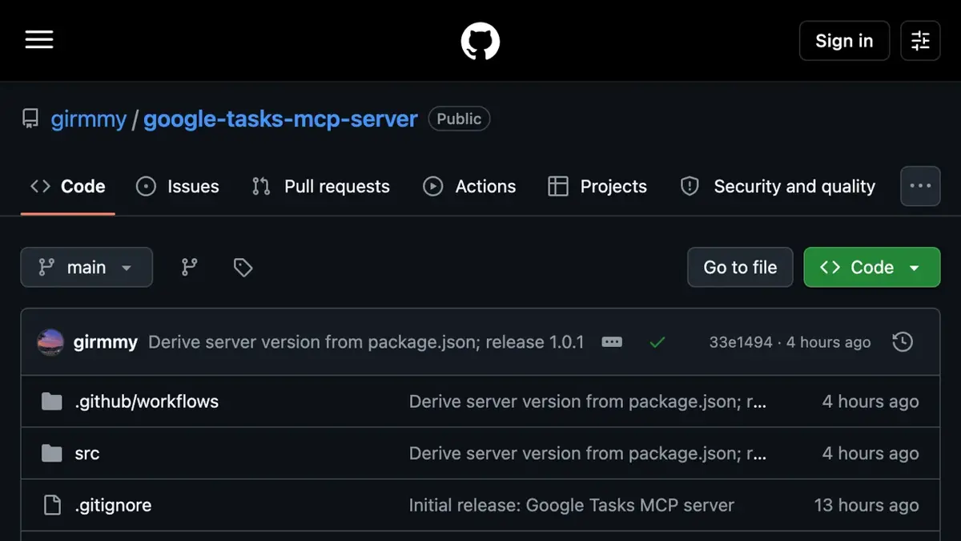Open Initial release commit message for .gitignore
Screen dimensions: 961x541
pos(572,506)
